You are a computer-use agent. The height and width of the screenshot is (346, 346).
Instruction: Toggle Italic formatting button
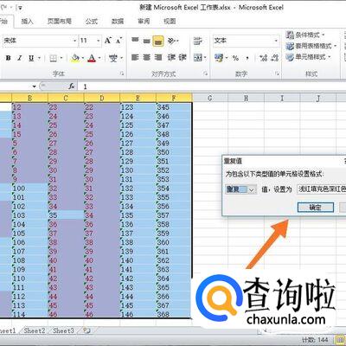(x=20, y=58)
